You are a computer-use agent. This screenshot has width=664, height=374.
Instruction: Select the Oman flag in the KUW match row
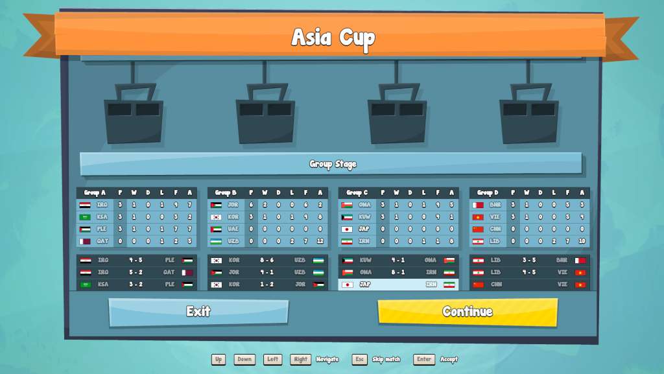click(449, 260)
